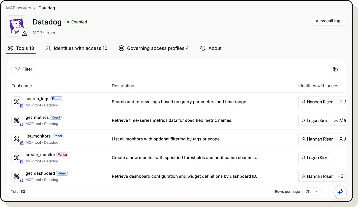Click the Read badge on get_metrics
This screenshot has height=207, width=358.
[x=56, y=117]
